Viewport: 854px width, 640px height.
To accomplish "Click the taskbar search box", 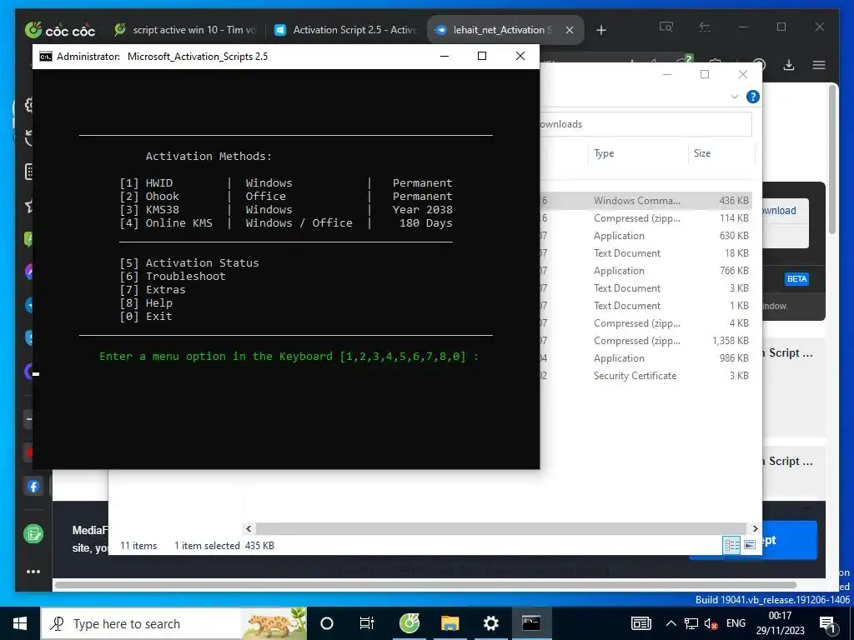I will [x=174, y=623].
